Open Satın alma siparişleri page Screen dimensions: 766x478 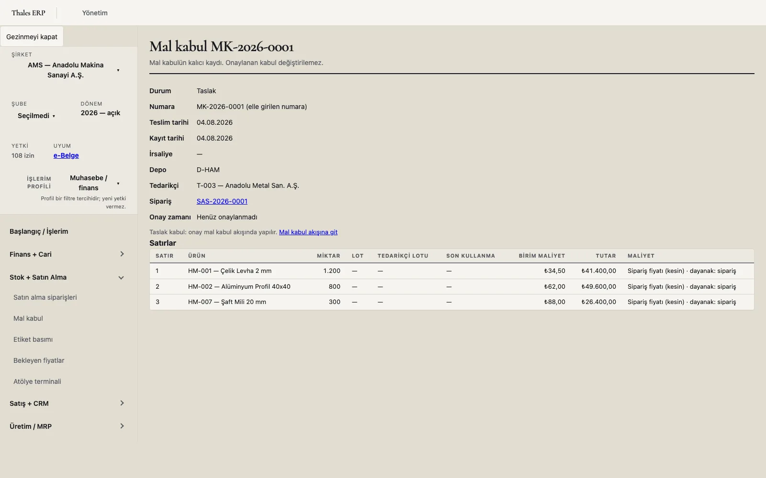(45, 297)
